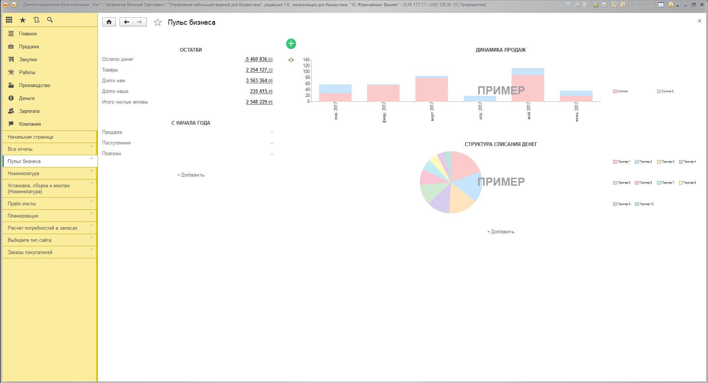Open the calculator in title bar
The width and height of the screenshot is (708, 383).
(x=614, y=5)
